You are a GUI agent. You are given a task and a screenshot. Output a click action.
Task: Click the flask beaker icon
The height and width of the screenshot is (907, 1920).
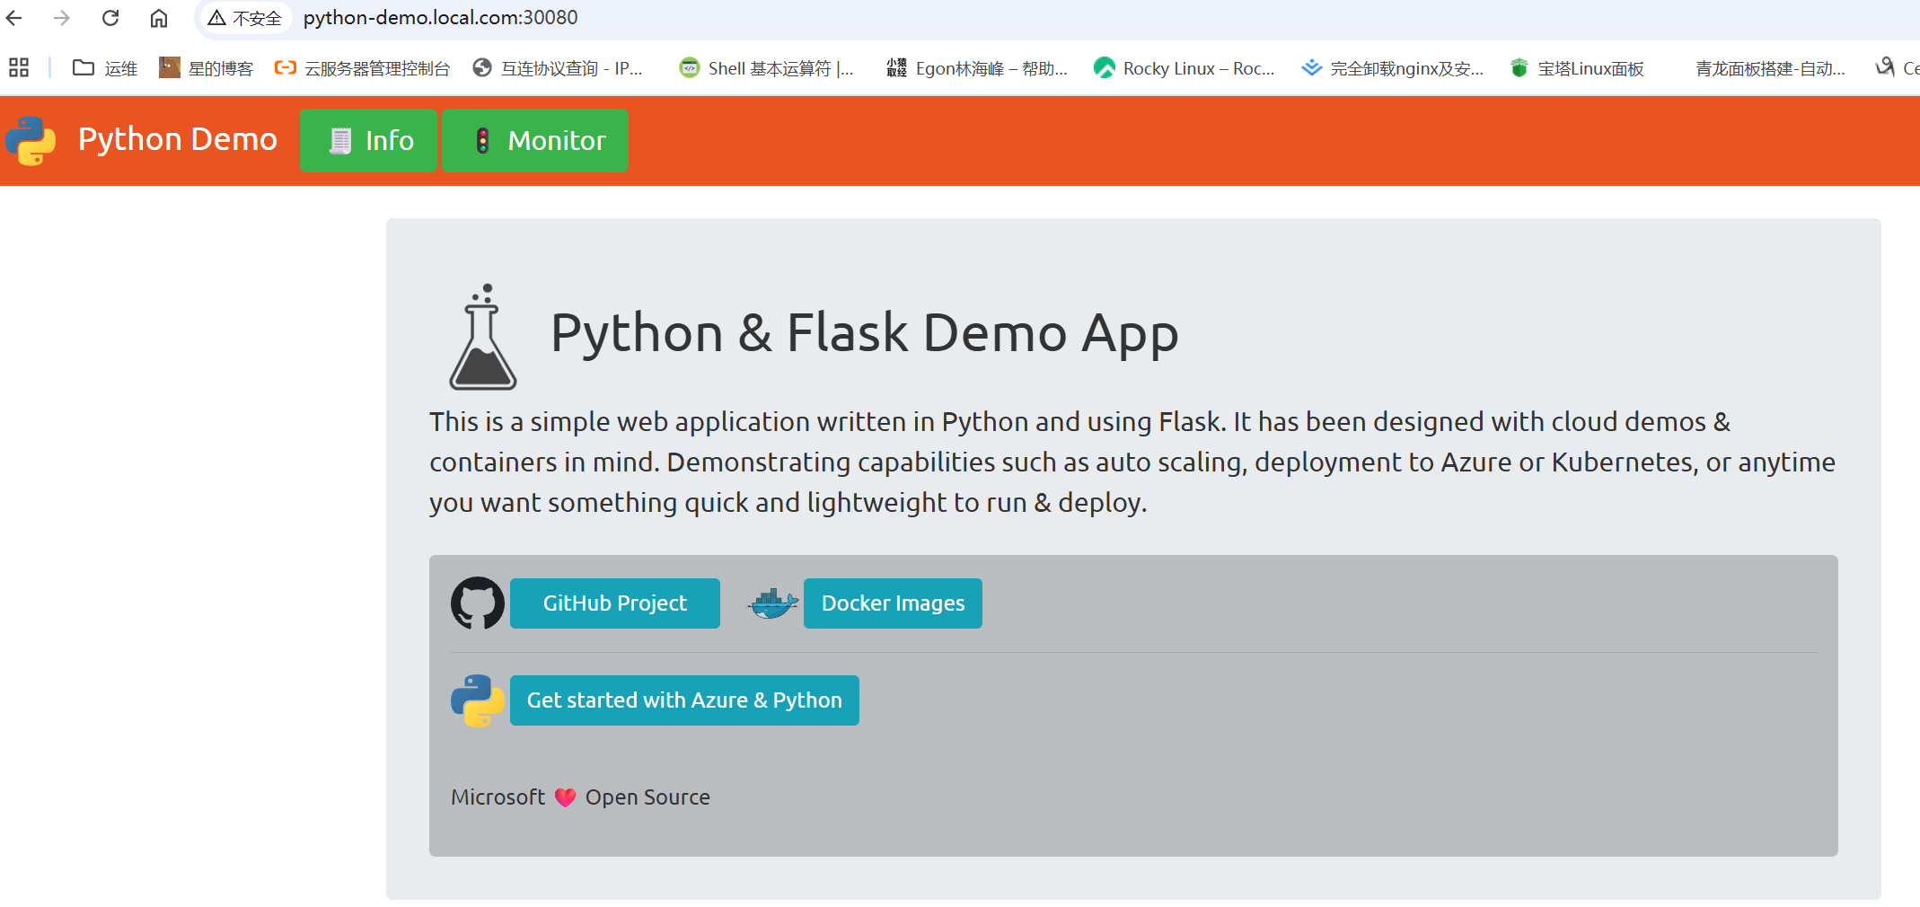coord(483,337)
